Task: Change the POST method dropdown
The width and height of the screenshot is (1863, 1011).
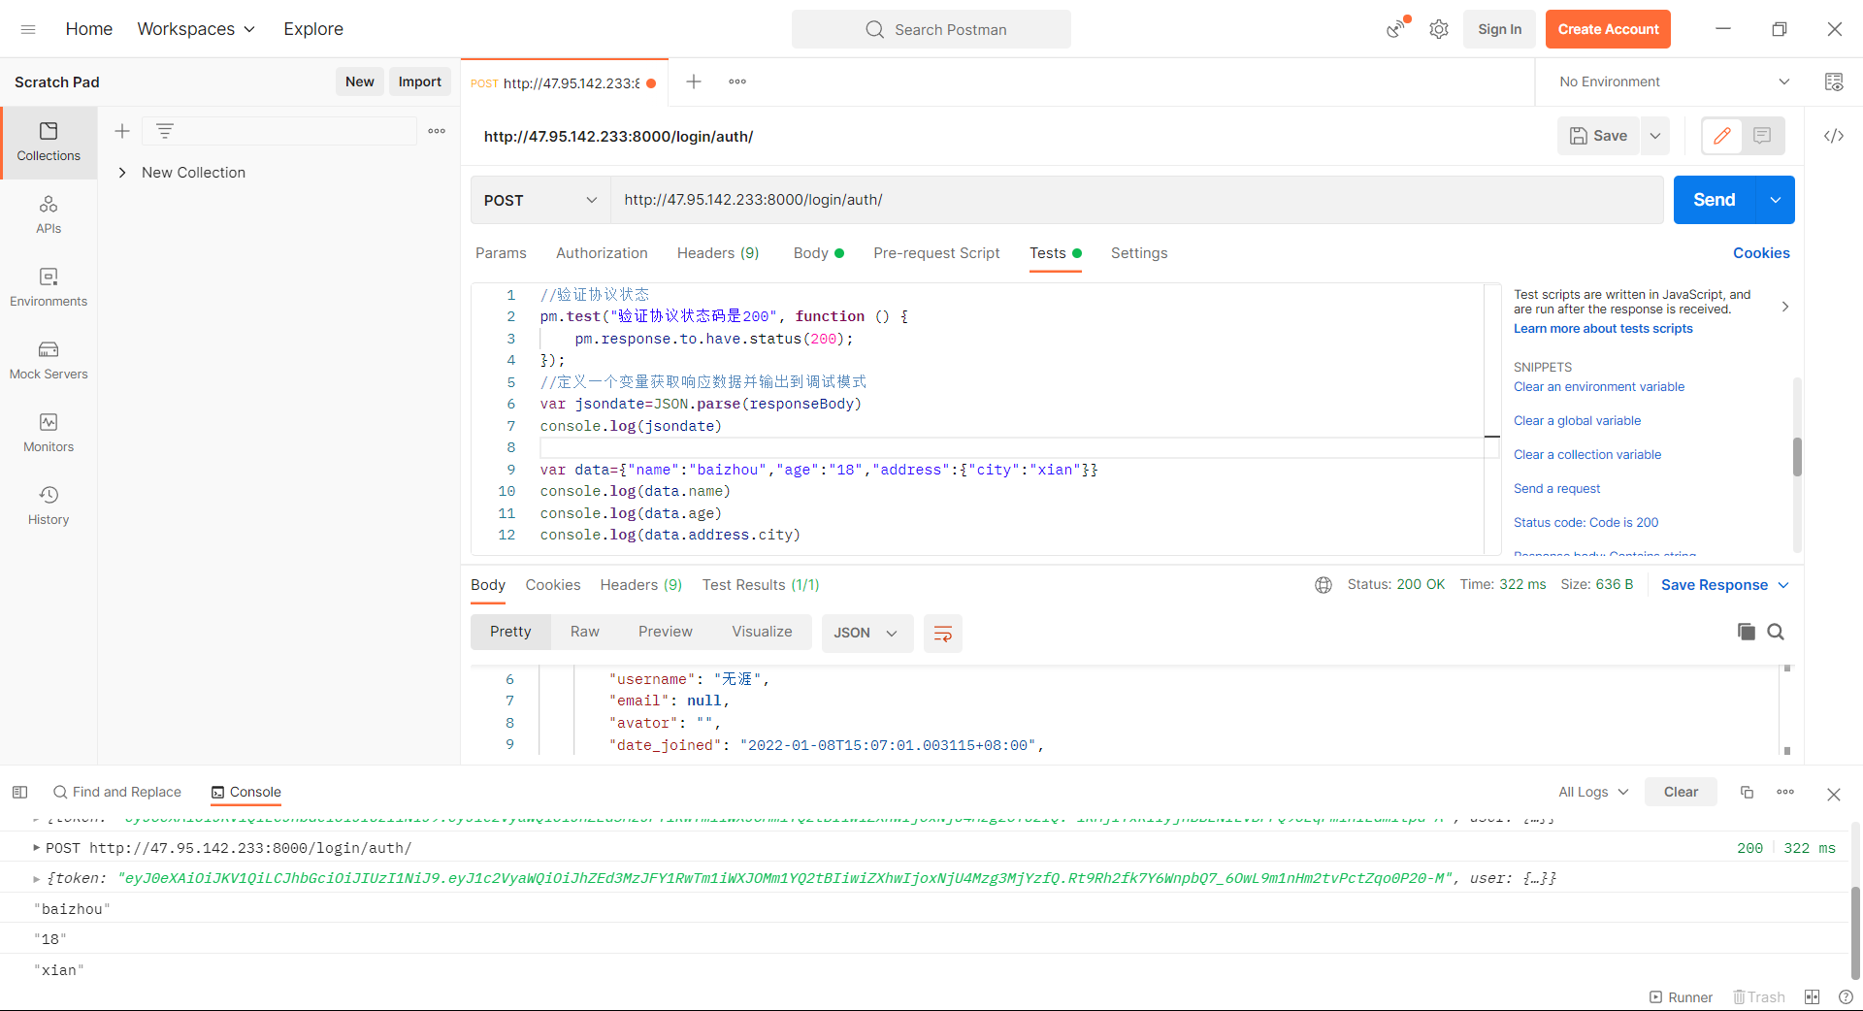Action: tap(540, 200)
